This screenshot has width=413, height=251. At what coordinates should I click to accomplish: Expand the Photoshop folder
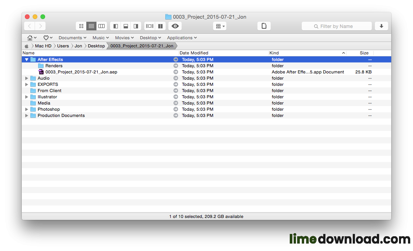click(26, 109)
